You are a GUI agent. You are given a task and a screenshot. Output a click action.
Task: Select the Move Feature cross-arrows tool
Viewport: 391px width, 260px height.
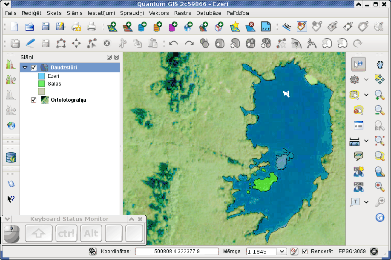click(76, 43)
